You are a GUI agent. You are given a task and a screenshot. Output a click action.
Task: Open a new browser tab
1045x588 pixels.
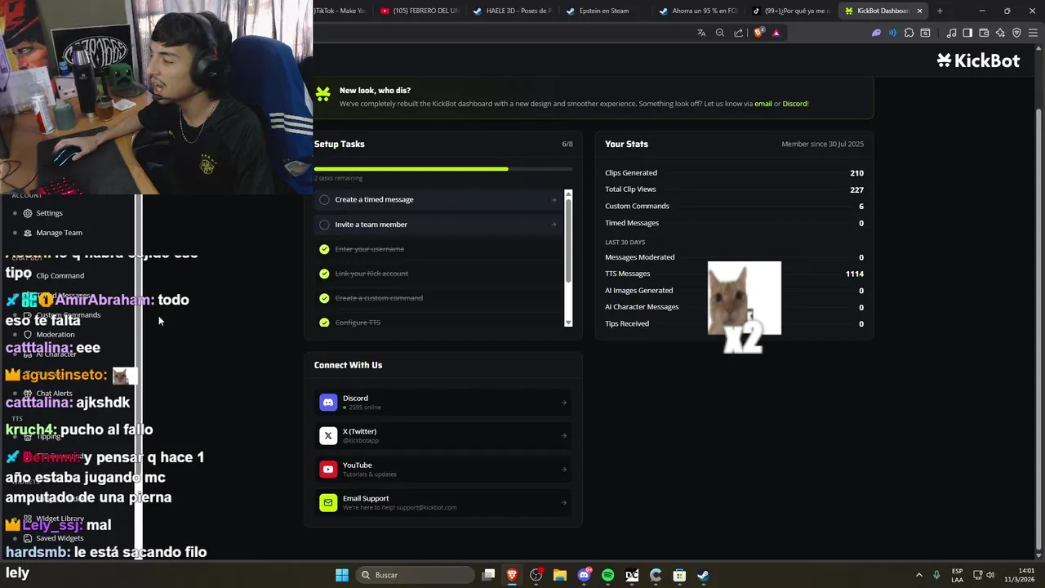[x=940, y=11]
